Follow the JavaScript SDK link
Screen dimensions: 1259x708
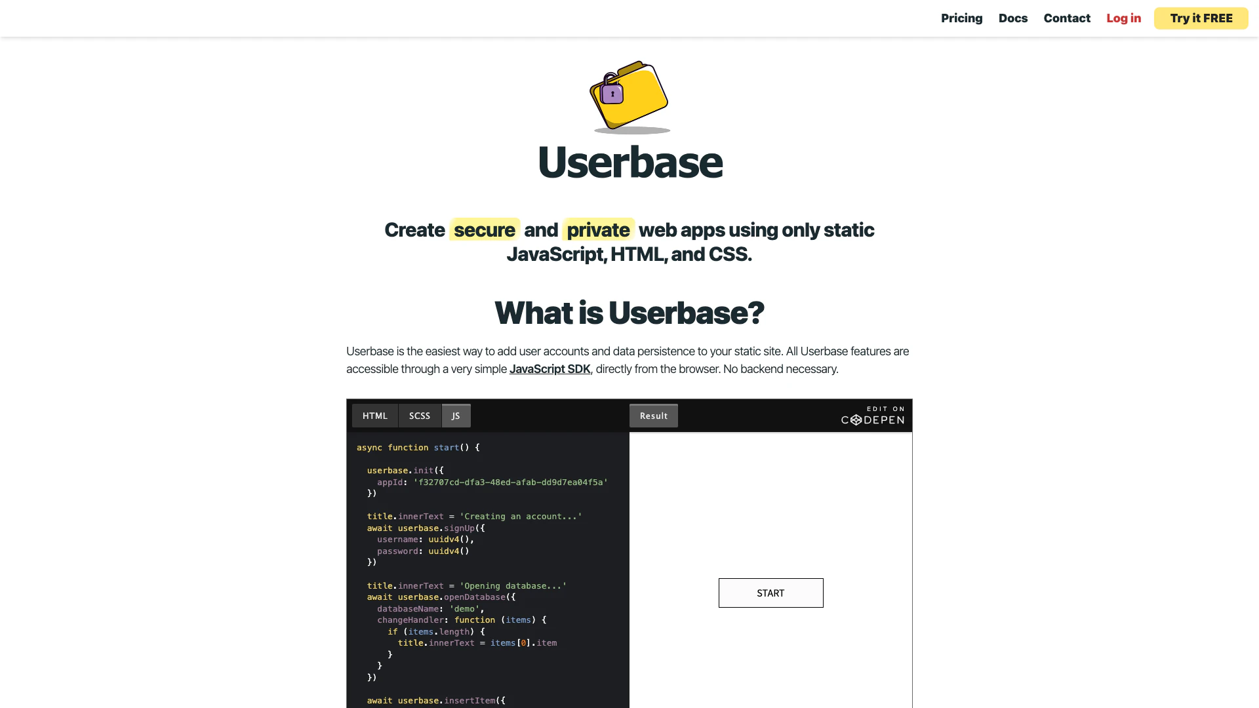point(550,369)
